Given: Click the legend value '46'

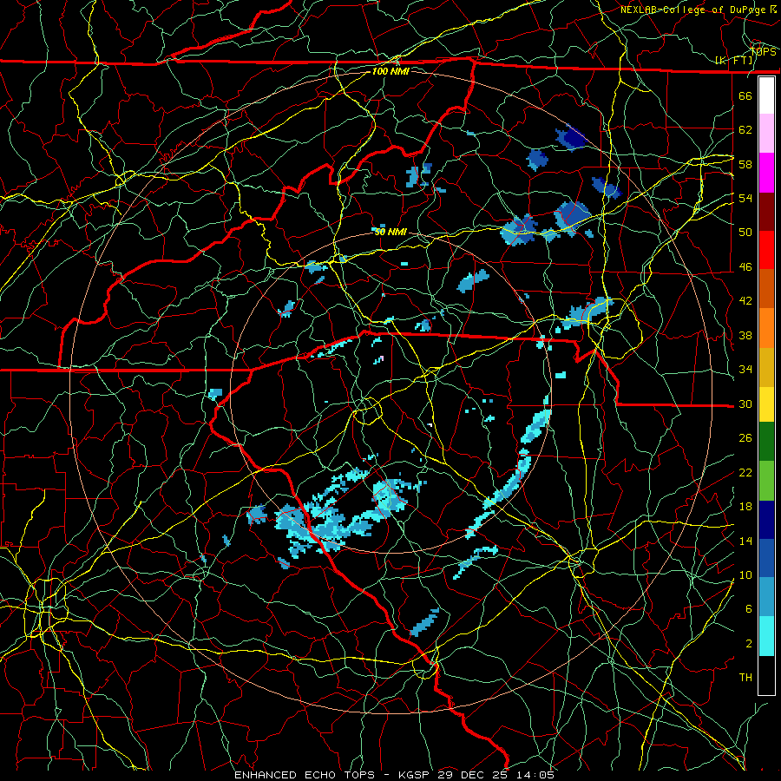Looking at the screenshot, I should coord(745,267).
